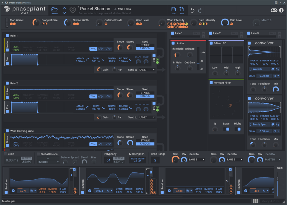Screen dimensions: 287x205
Task: Click the Glide time 0.00 ms field
Action: pos(12,160)
